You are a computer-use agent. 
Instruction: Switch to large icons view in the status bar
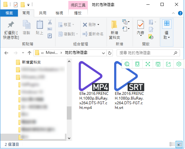(179, 144)
